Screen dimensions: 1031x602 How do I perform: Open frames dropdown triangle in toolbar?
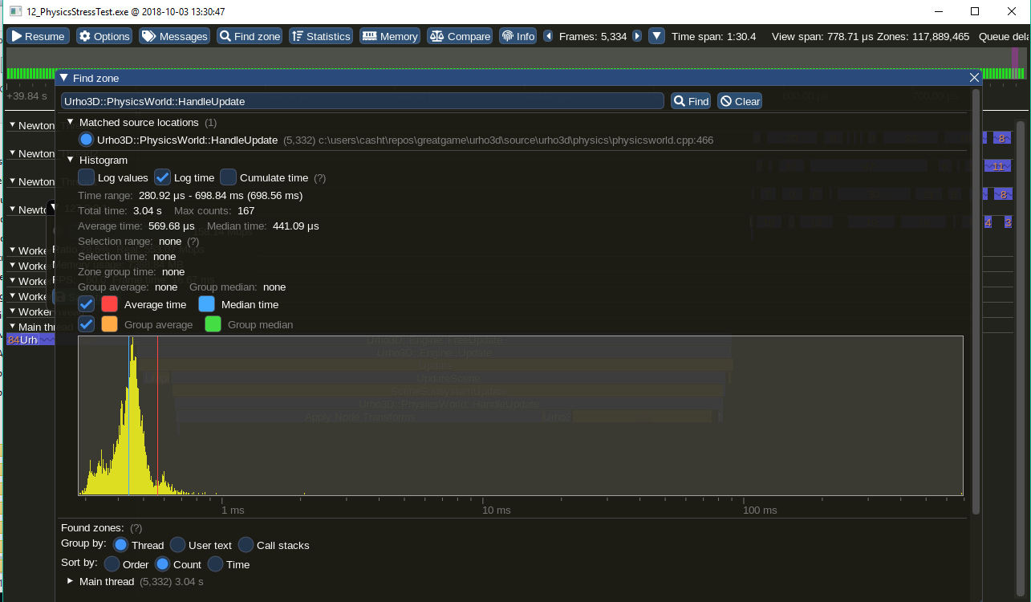click(x=656, y=36)
